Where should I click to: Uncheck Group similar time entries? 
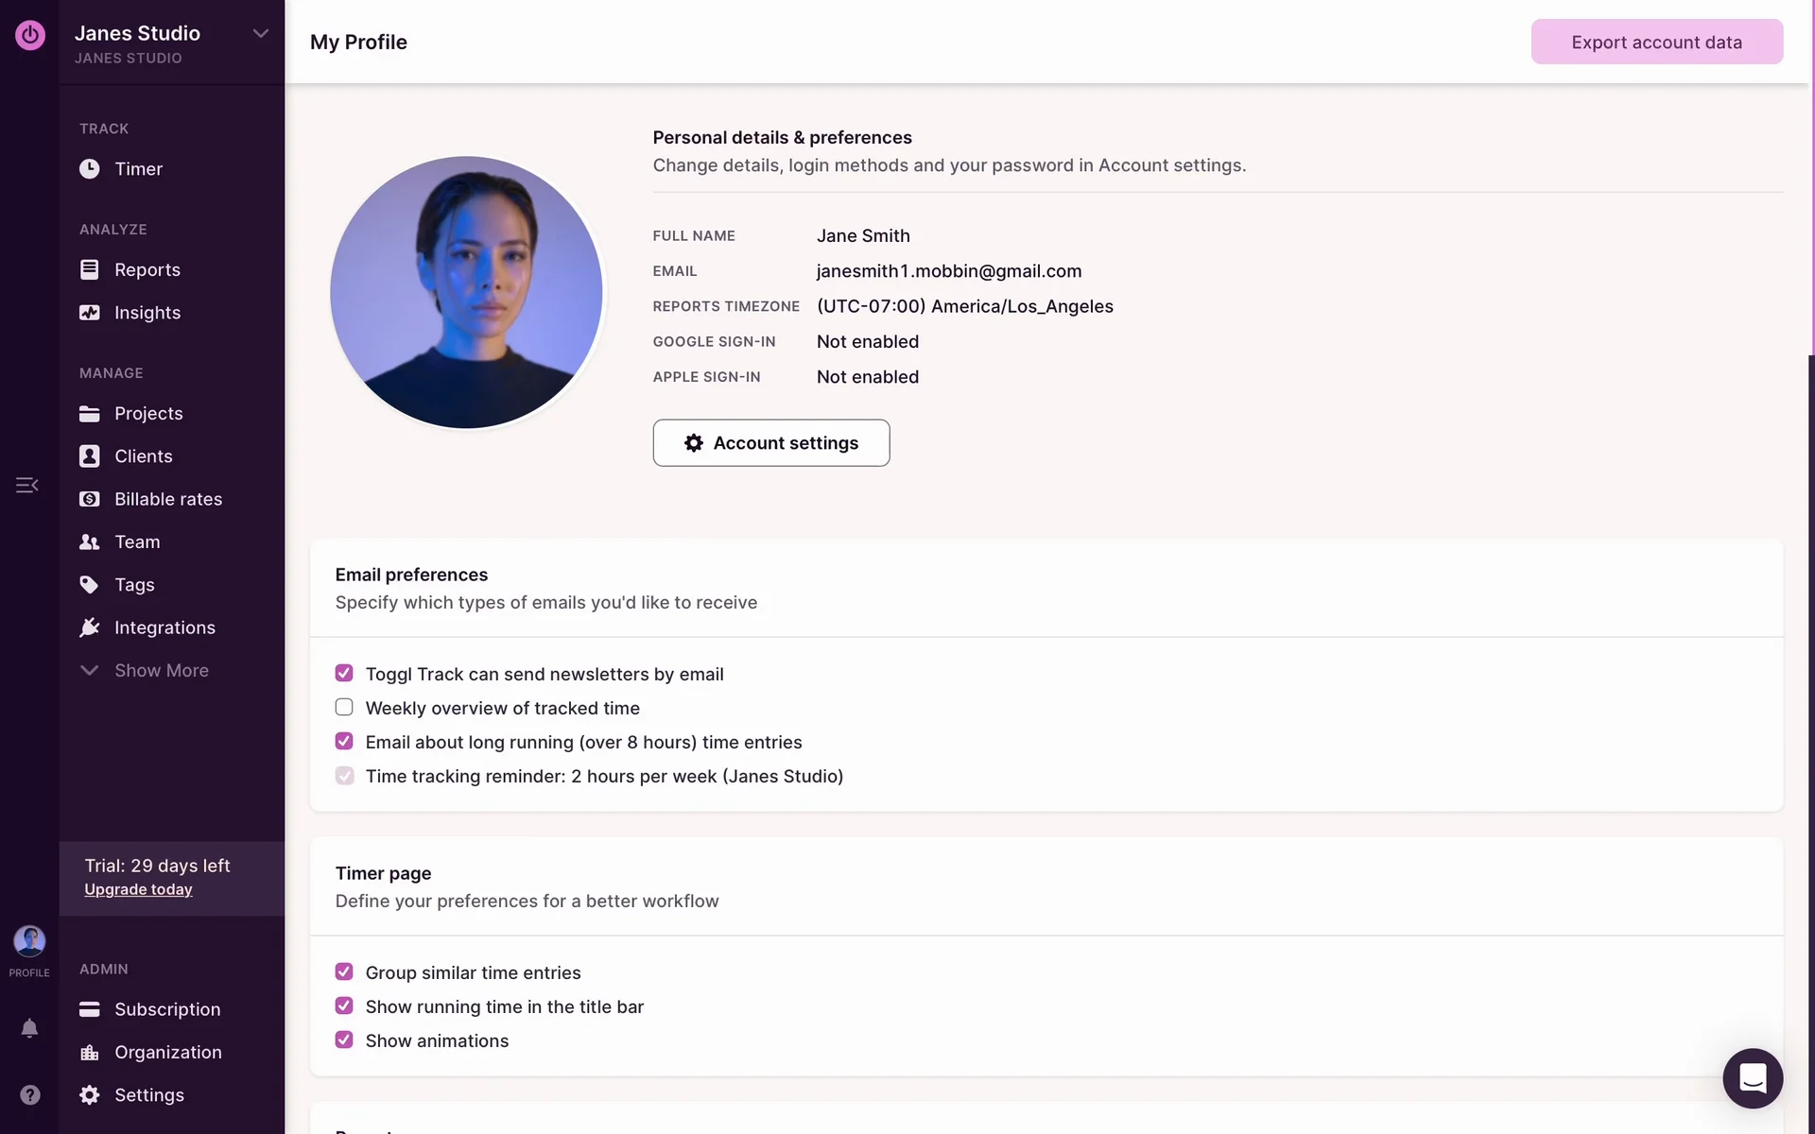(x=344, y=972)
